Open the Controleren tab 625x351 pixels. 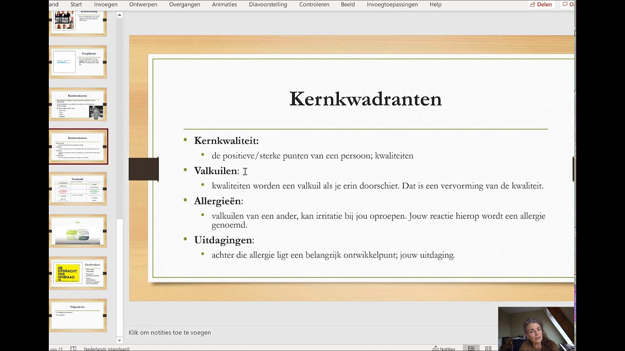[x=314, y=4]
